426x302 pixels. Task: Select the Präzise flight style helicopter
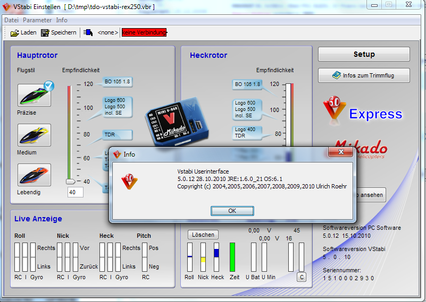34,95
